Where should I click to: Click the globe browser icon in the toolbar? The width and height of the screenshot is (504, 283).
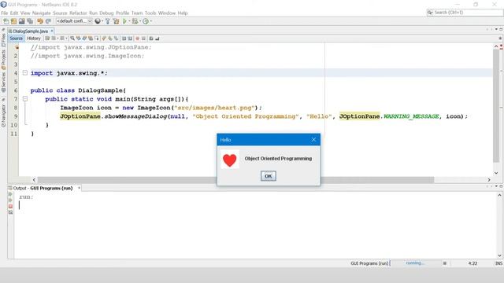(x=98, y=21)
